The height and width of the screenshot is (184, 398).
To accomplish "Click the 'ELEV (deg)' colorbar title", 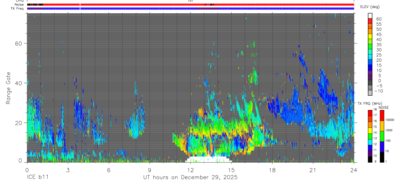I will 370,7.
